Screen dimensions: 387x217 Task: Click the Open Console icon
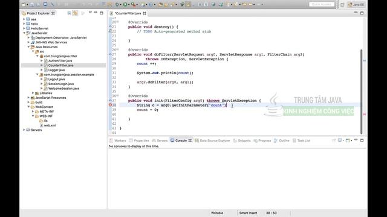[x=348, y=140]
